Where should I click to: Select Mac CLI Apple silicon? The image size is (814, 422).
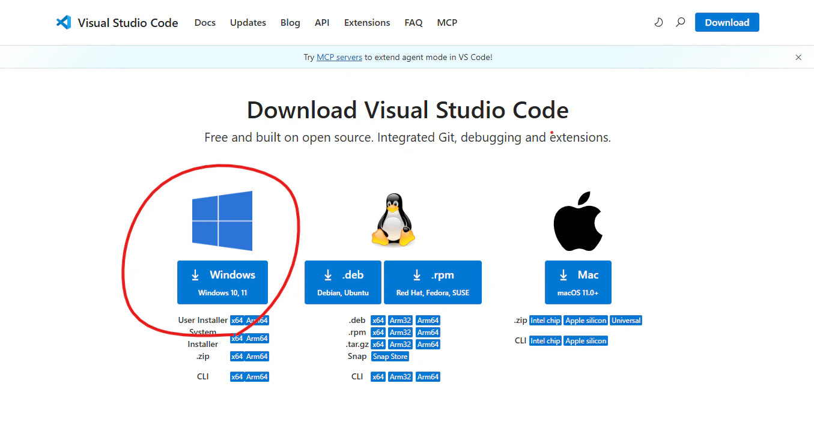(586, 341)
